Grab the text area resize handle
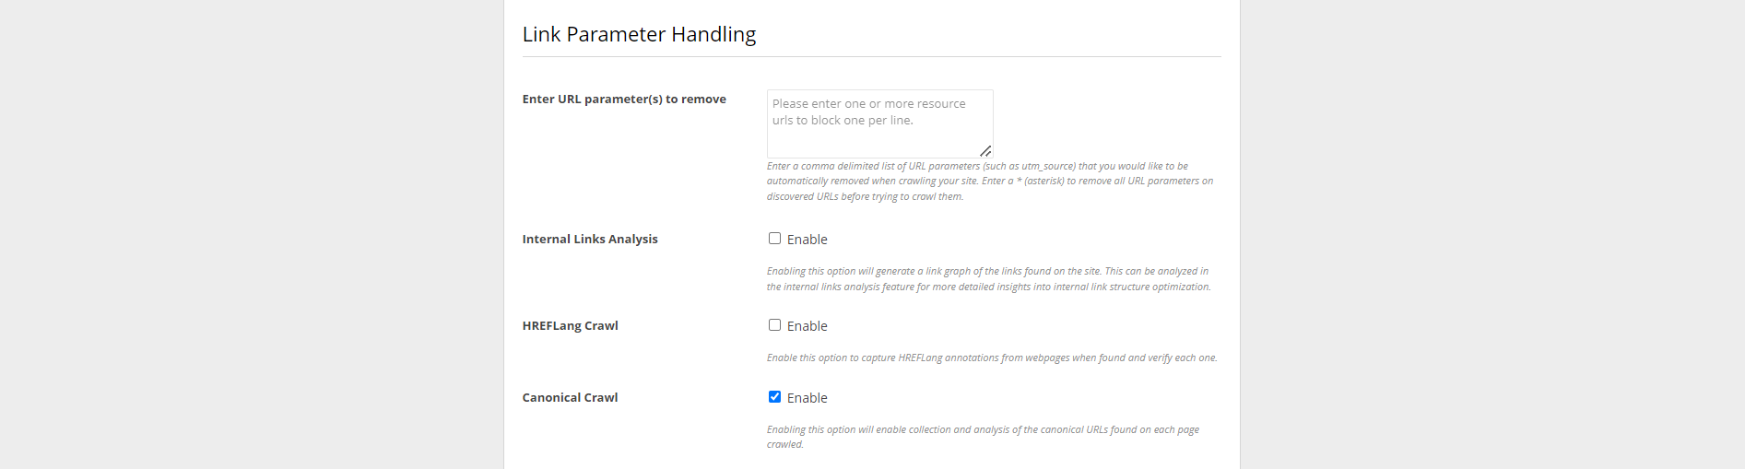Viewport: 1745px width, 469px height. (x=985, y=151)
